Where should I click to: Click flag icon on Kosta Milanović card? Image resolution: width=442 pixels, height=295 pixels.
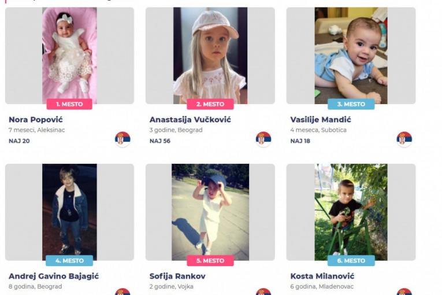404,292
